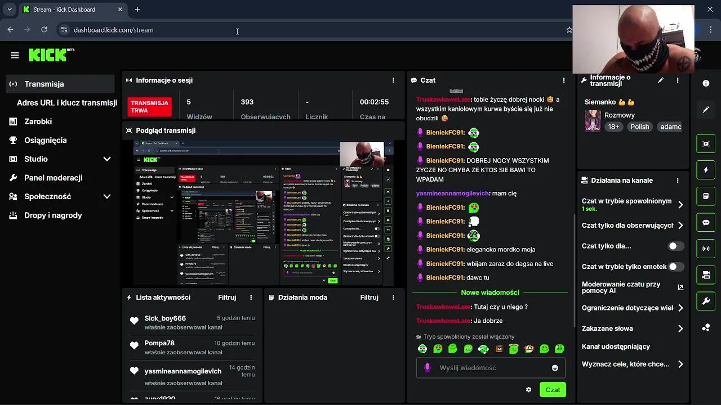The image size is (721, 405).
Task: Toggle the wrench stream info icon in sidebar
Action: (x=706, y=301)
